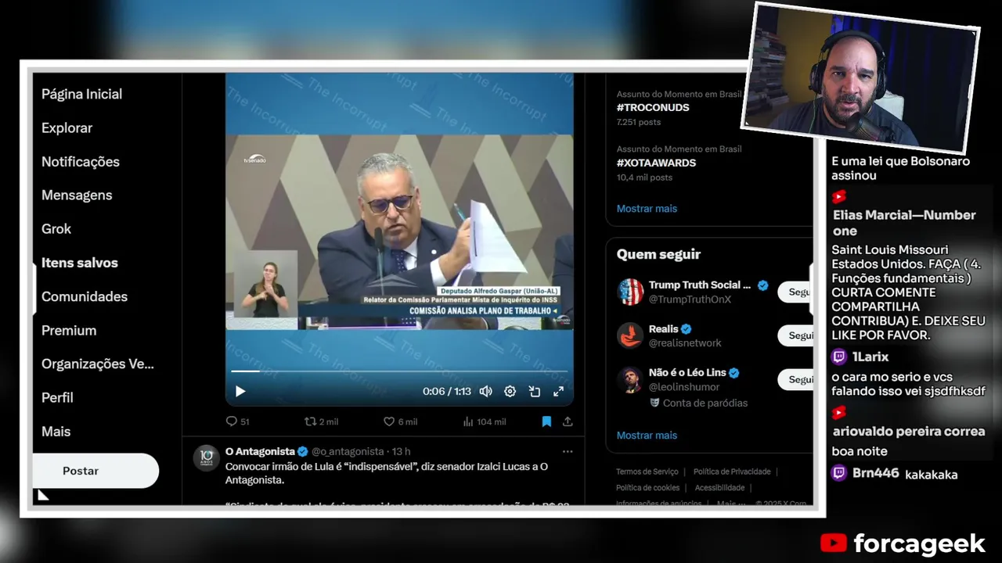This screenshot has height=563, width=1002.
Task: Open replies with the 51 comment icon
Action: pos(237,421)
